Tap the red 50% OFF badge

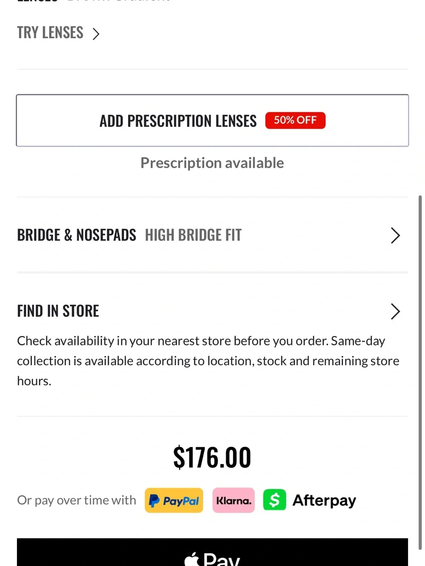(x=295, y=120)
